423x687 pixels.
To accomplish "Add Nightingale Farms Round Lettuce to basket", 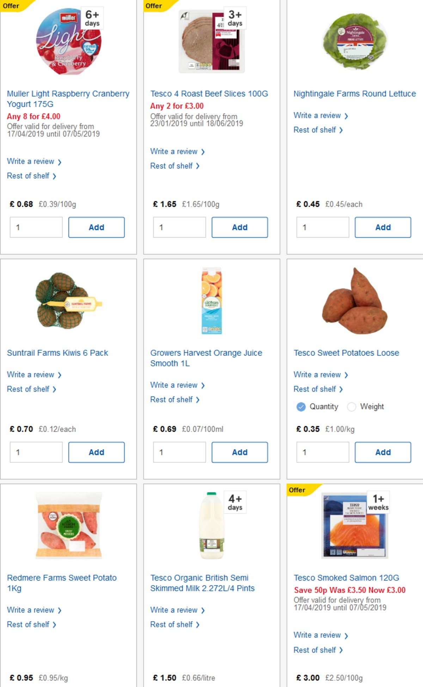I will (x=383, y=227).
